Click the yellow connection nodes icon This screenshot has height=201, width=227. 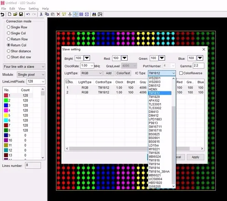click(x=64, y=14)
